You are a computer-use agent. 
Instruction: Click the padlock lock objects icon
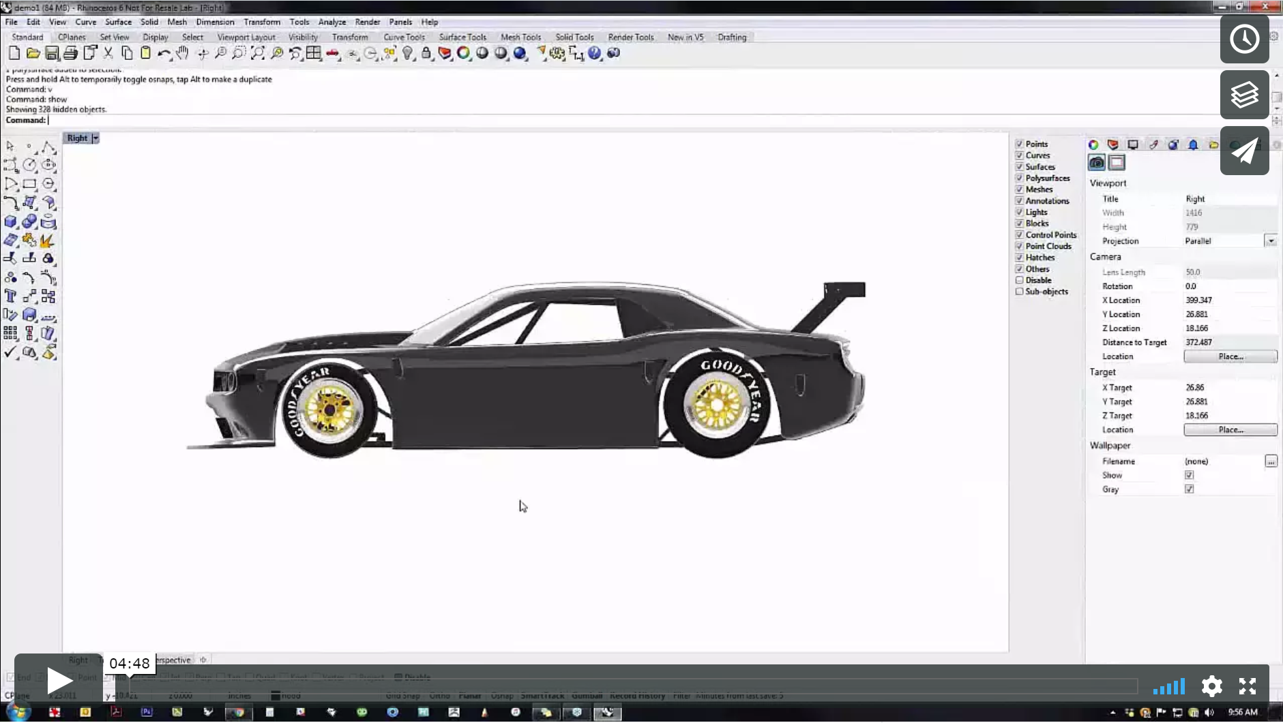coord(426,53)
